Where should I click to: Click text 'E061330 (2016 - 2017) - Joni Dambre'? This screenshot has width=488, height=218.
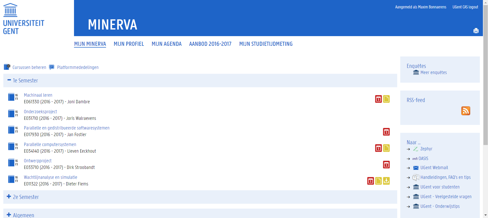[57, 102]
